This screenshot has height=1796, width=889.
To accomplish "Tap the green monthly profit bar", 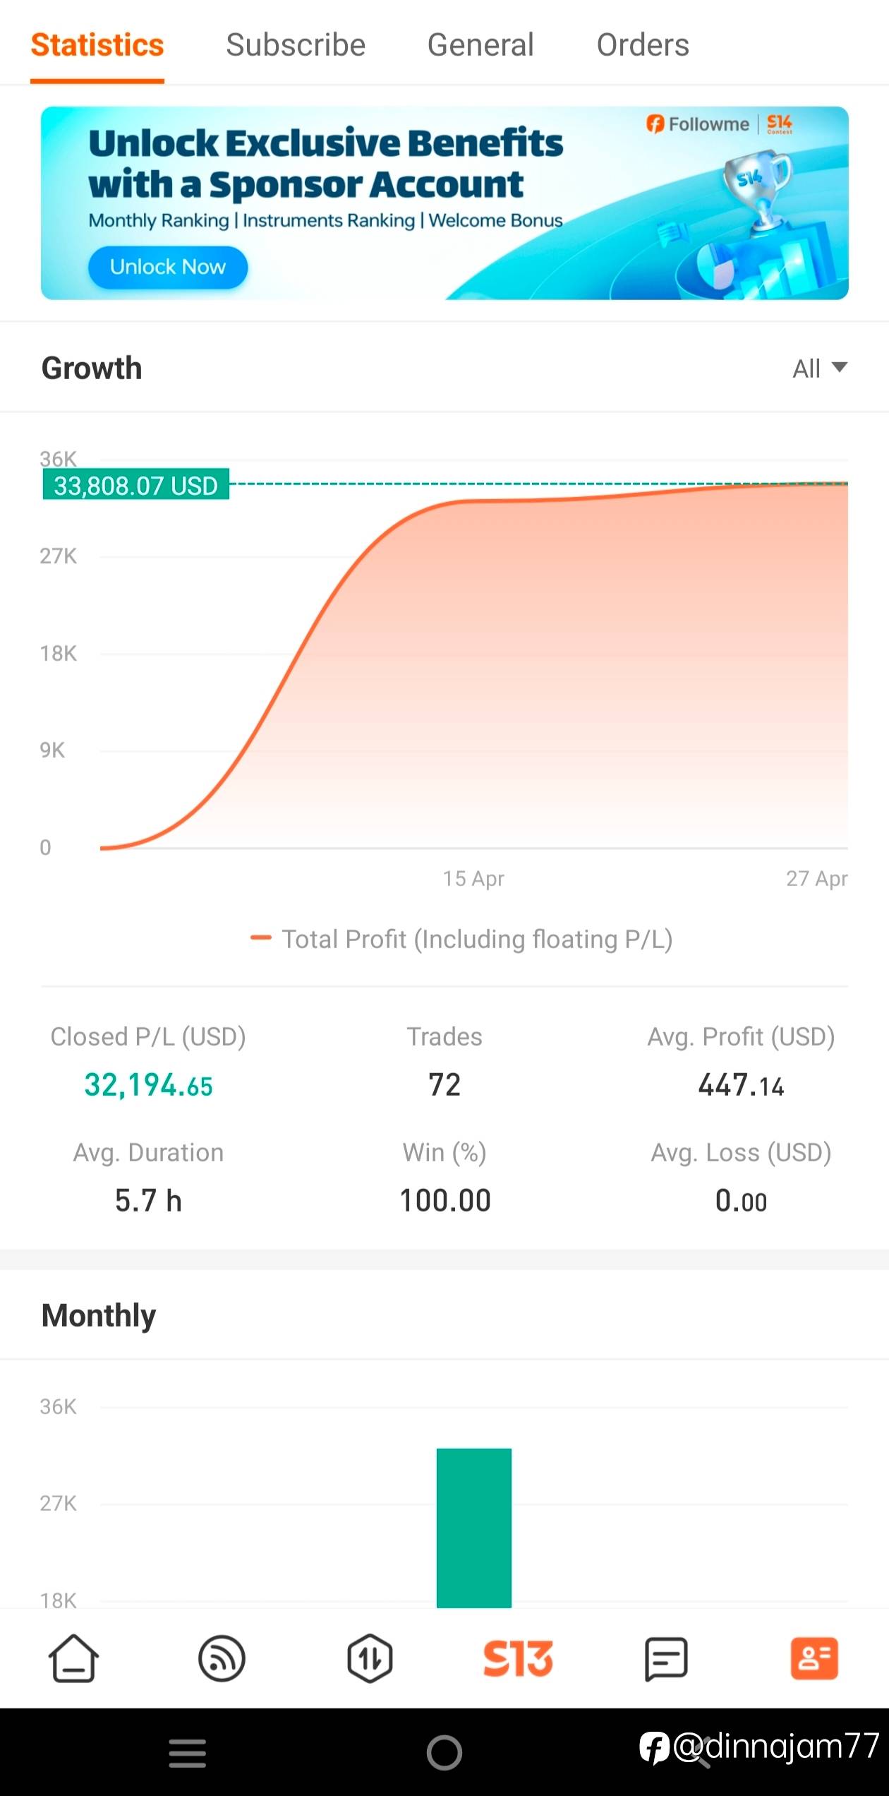I will coord(473,1527).
